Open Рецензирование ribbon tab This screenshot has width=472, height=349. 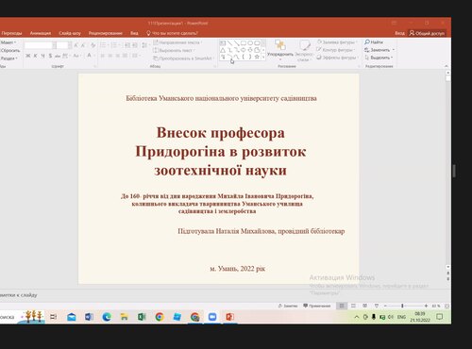[x=105, y=33]
